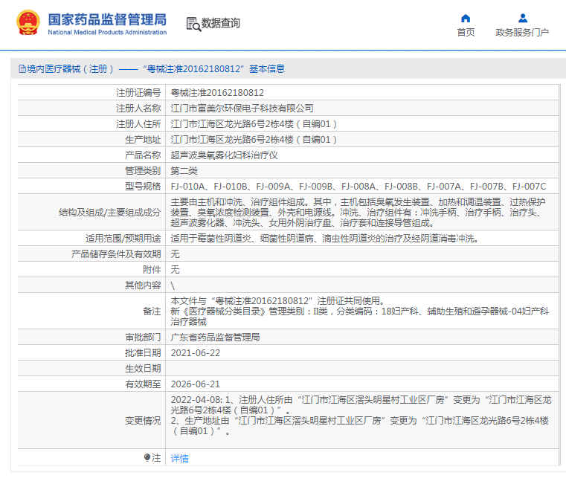Click National Medical Products Administration subtitle
This screenshot has height=481, width=566.
tap(107, 32)
